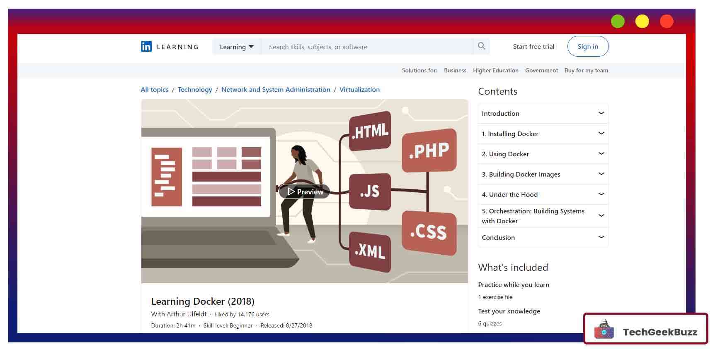Expand the Orchestration chapter chevron
The width and height of the screenshot is (715, 349).
[x=601, y=216]
